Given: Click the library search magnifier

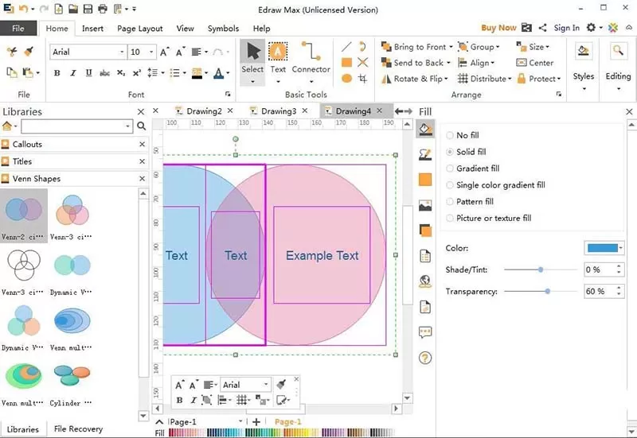Looking at the screenshot, I should point(142,126).
